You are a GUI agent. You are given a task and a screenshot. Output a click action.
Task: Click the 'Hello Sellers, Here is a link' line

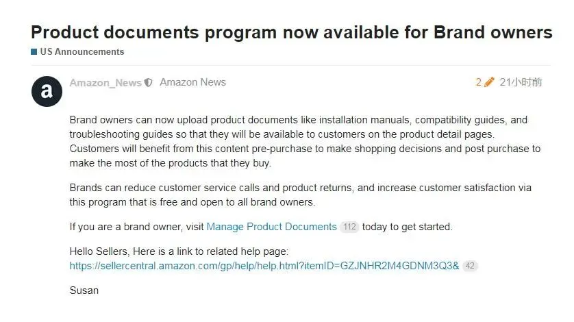pos(179,251)
